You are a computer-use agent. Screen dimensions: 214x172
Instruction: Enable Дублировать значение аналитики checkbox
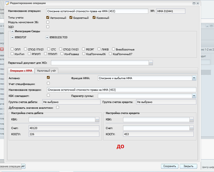(x=58, y=107)
